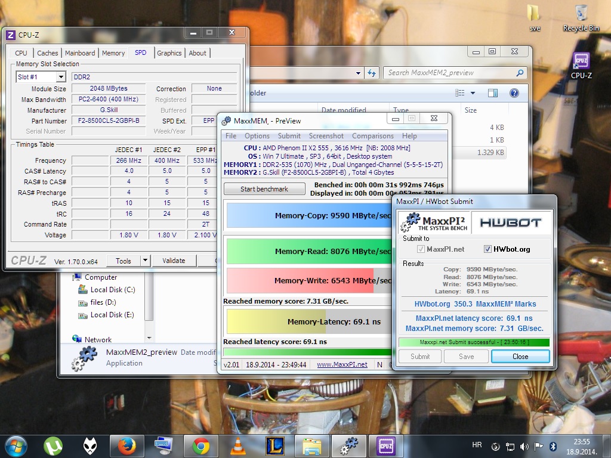Open the www.MaxxPI.net link
611x458 pixels.
tap(342, 364)
